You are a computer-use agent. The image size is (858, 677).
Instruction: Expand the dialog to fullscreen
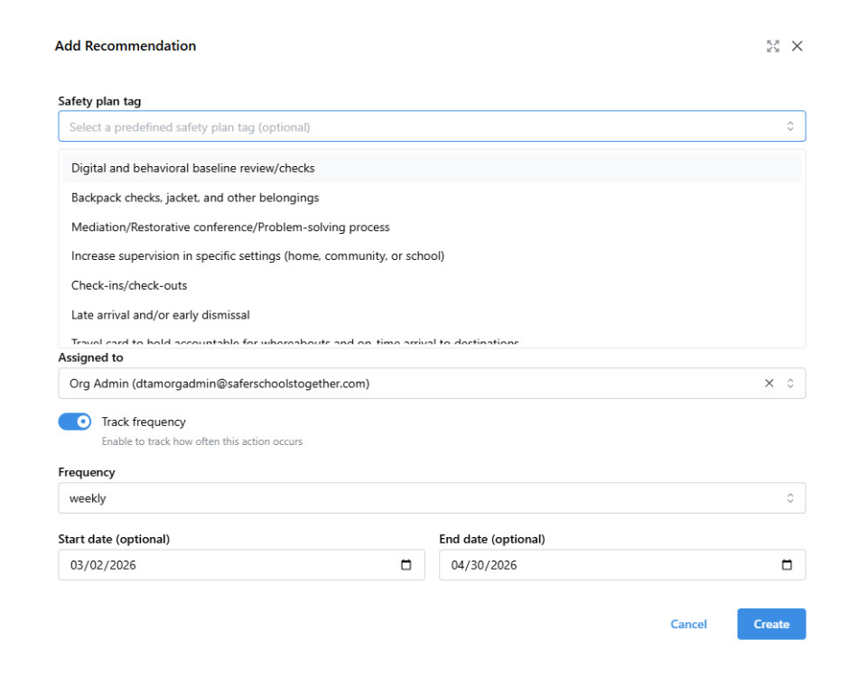tap(772, 46)
